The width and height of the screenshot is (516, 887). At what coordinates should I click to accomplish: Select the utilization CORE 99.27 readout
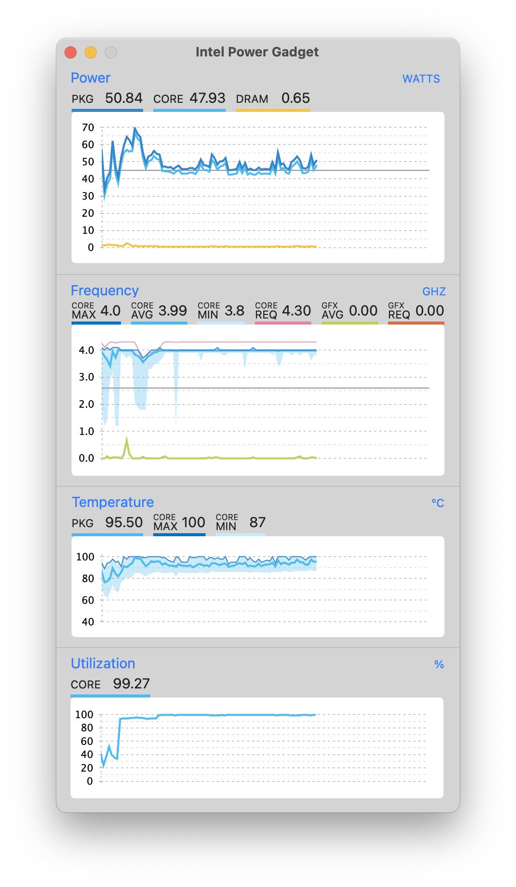point(110,684)
